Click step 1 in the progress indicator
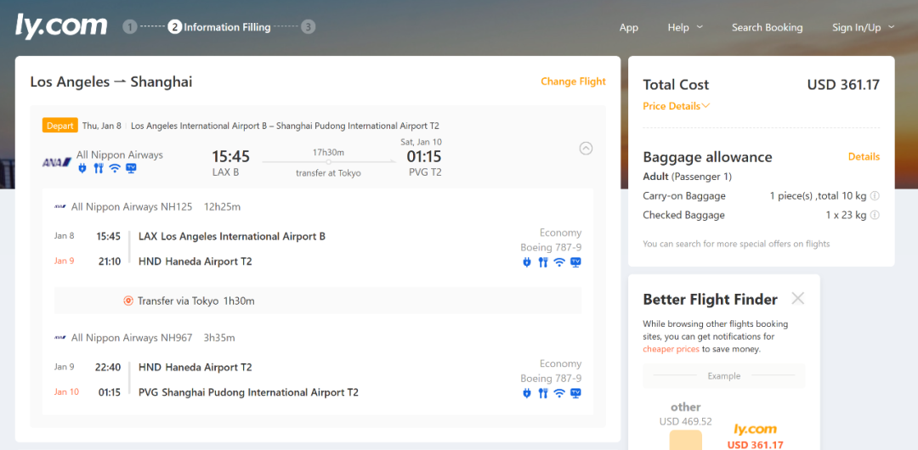The image size is (918, 450). [129, 27]
